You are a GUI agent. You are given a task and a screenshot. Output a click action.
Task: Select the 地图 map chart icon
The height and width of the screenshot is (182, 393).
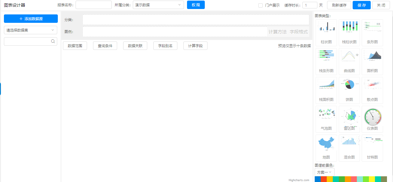(326, 148)
